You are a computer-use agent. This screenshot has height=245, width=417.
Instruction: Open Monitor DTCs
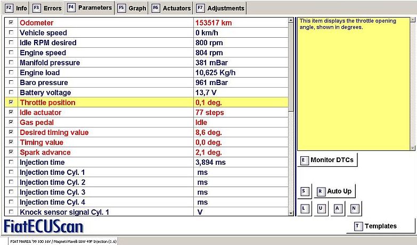326,160
